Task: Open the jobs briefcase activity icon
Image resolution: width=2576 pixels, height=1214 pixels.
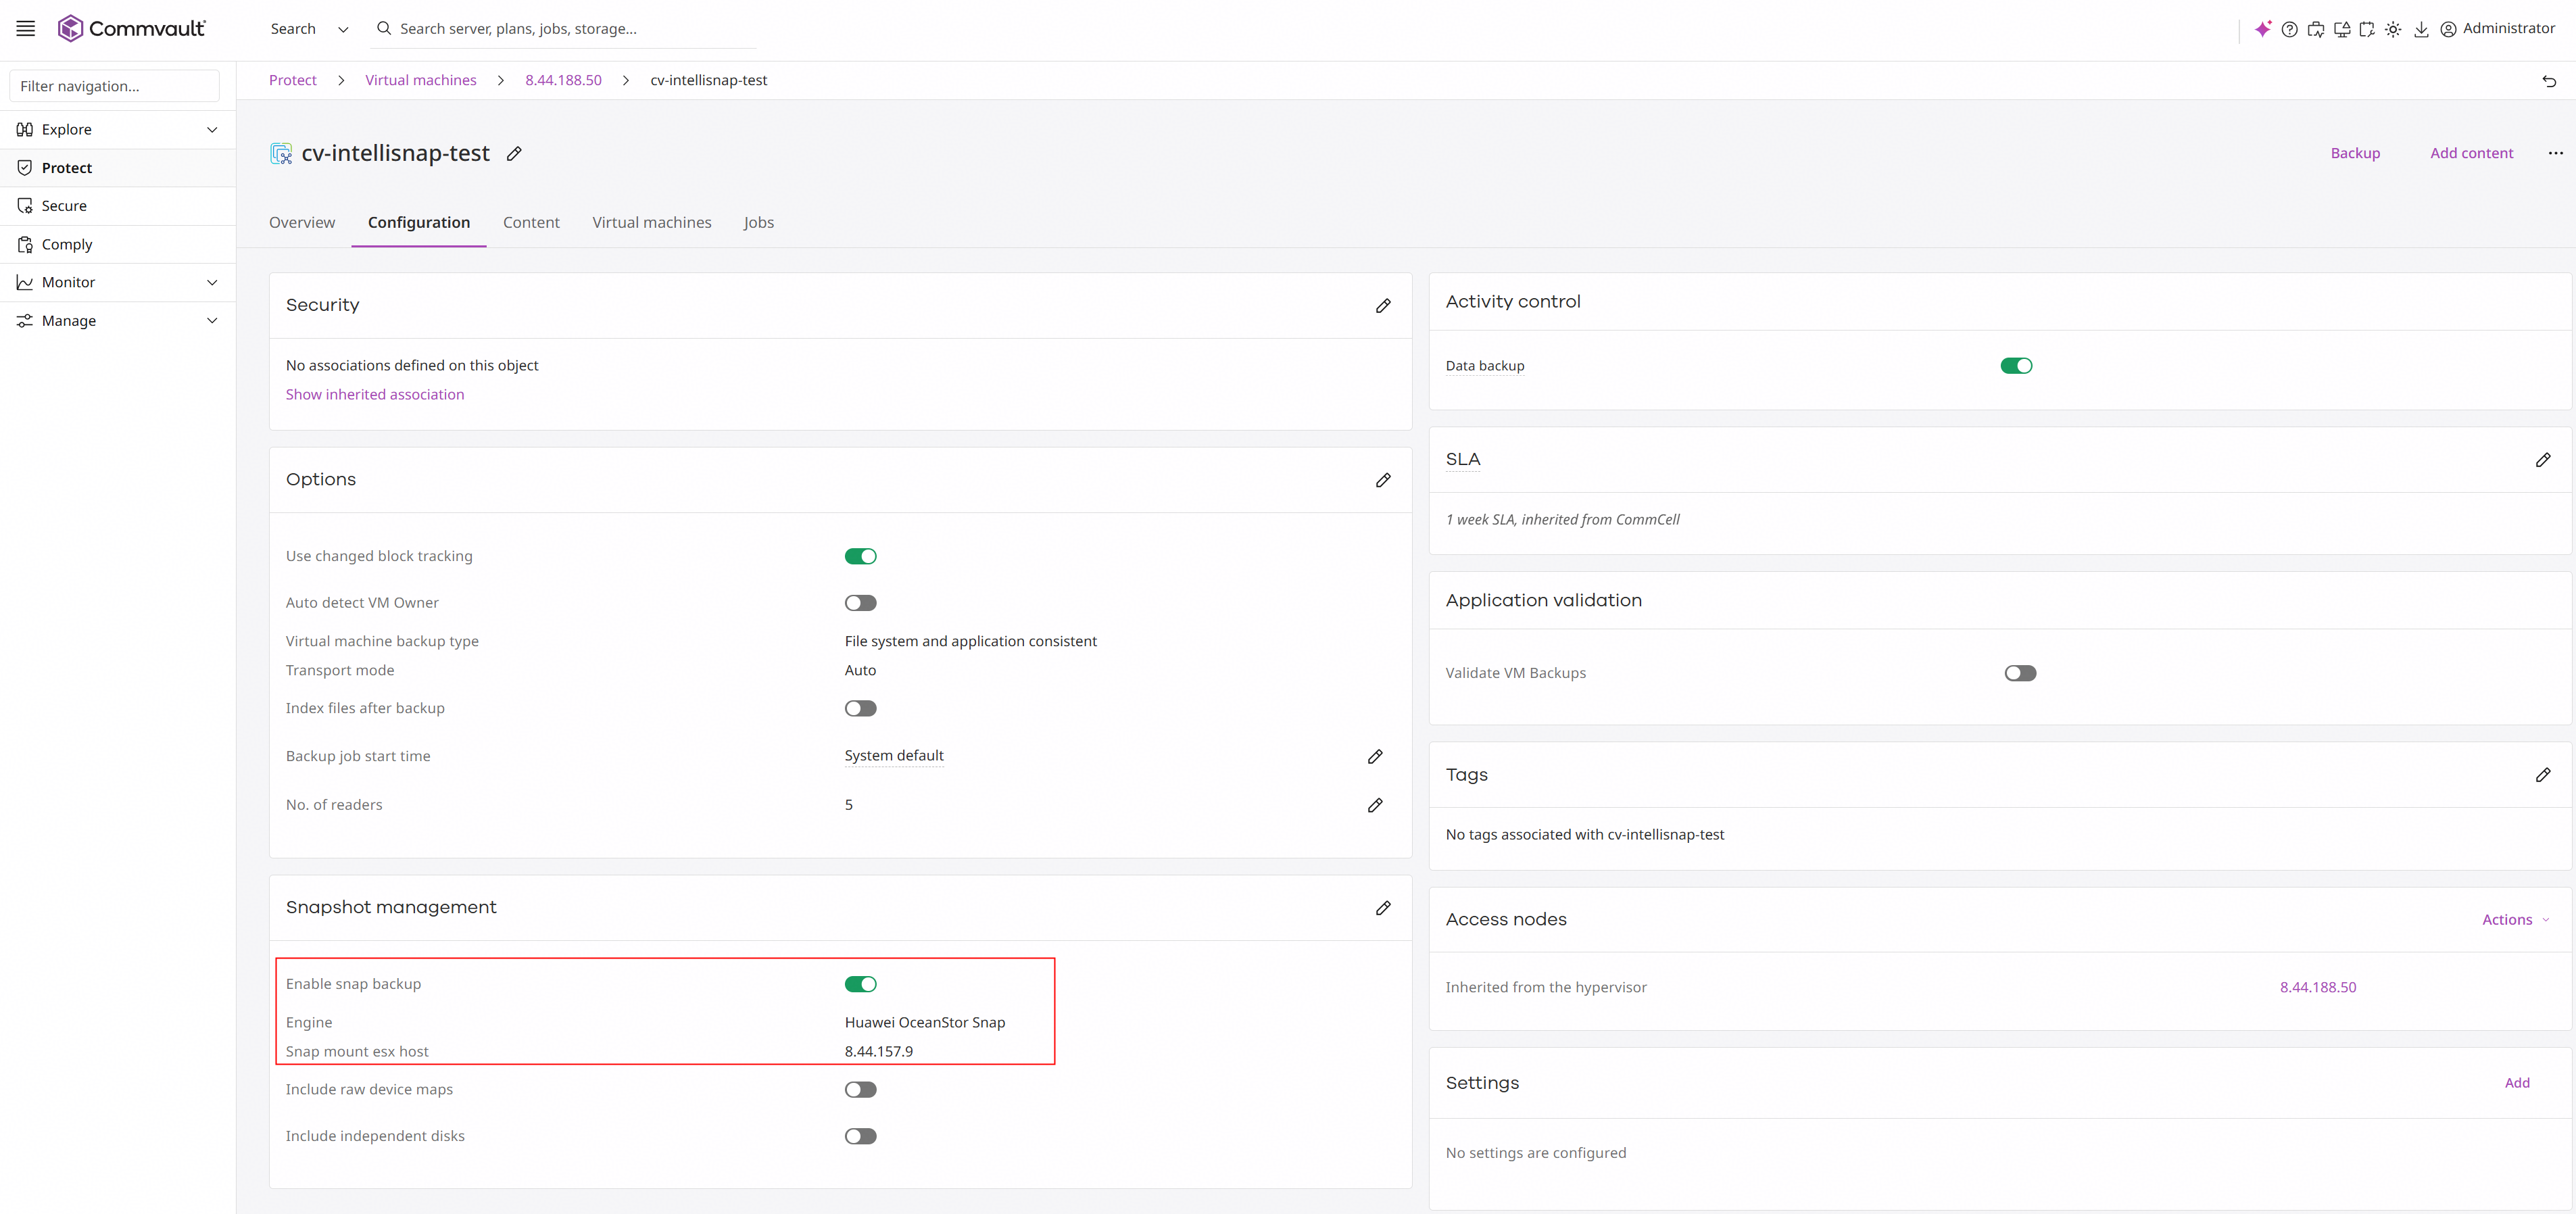Action: [x=2315, y=29]
